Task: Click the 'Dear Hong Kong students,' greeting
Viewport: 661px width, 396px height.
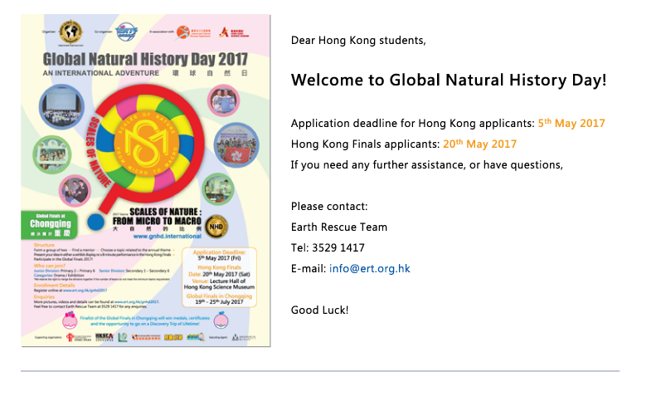Action: tap(358, 41)
